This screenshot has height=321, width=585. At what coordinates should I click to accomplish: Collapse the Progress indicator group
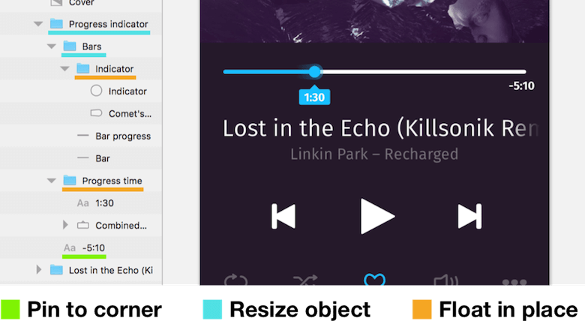coord(38,24)
